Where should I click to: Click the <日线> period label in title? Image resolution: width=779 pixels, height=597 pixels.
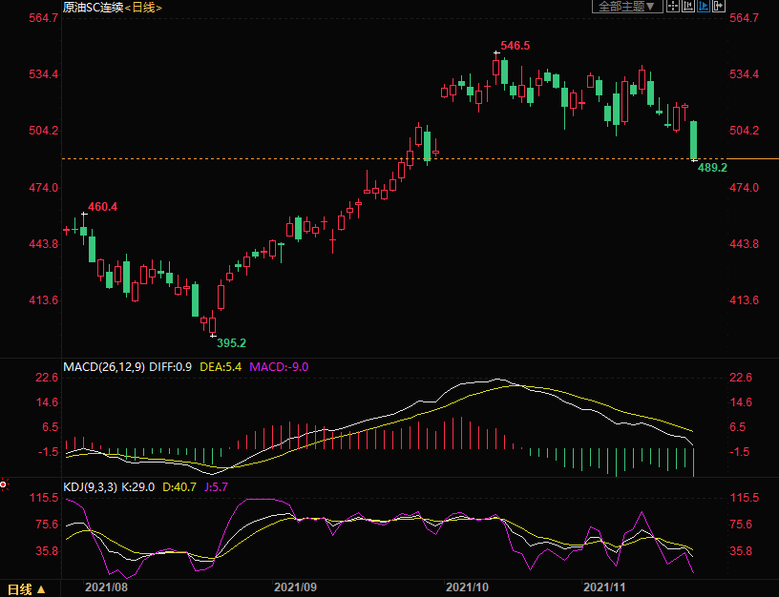coord(143,7)
